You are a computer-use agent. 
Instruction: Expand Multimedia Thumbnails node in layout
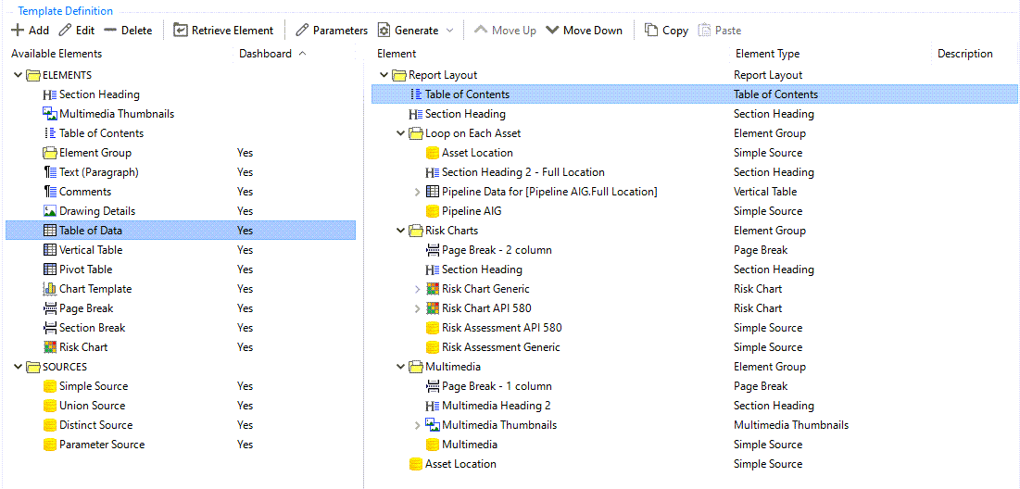[418, 425]
